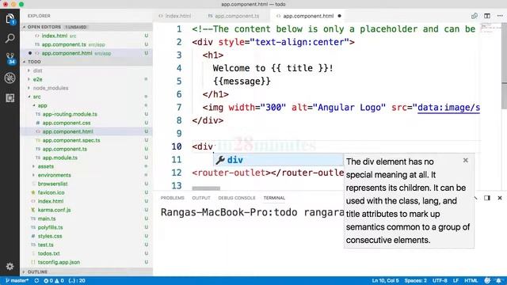Open todos.txt file

pos(48,253)
